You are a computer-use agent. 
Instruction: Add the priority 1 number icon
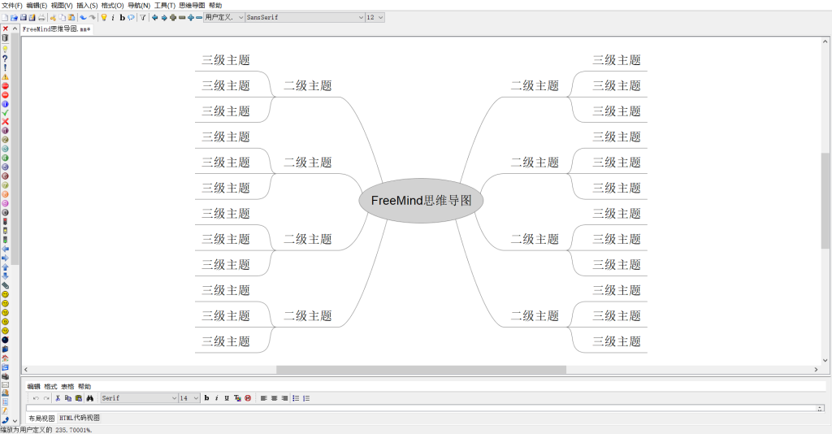click(x=5, y=131)
